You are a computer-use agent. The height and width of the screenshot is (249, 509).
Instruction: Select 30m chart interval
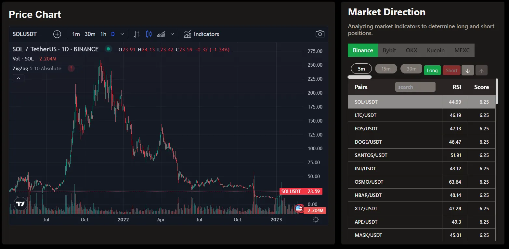pos(90,34)
